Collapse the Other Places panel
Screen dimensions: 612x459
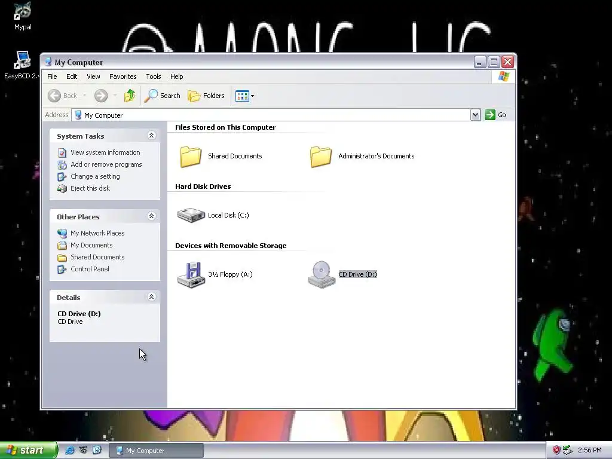151,216
